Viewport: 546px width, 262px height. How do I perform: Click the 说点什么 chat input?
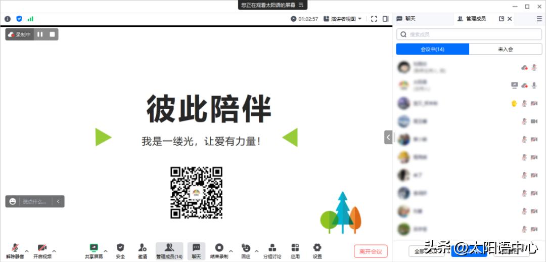coord(35,201)
